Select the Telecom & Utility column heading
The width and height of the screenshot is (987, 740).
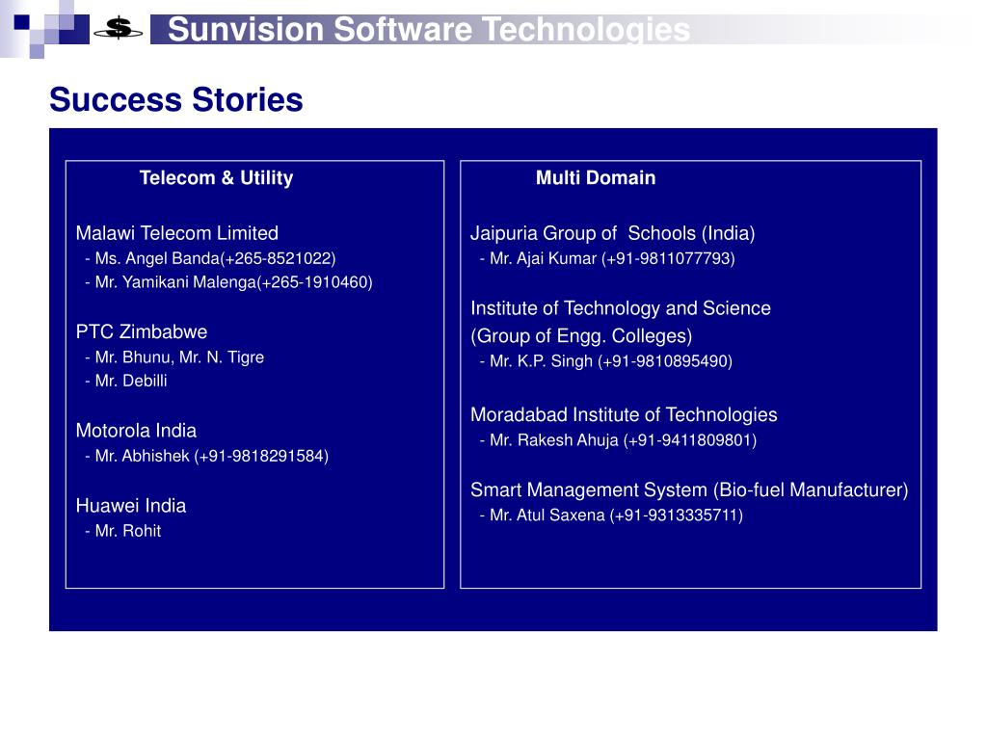217,178
